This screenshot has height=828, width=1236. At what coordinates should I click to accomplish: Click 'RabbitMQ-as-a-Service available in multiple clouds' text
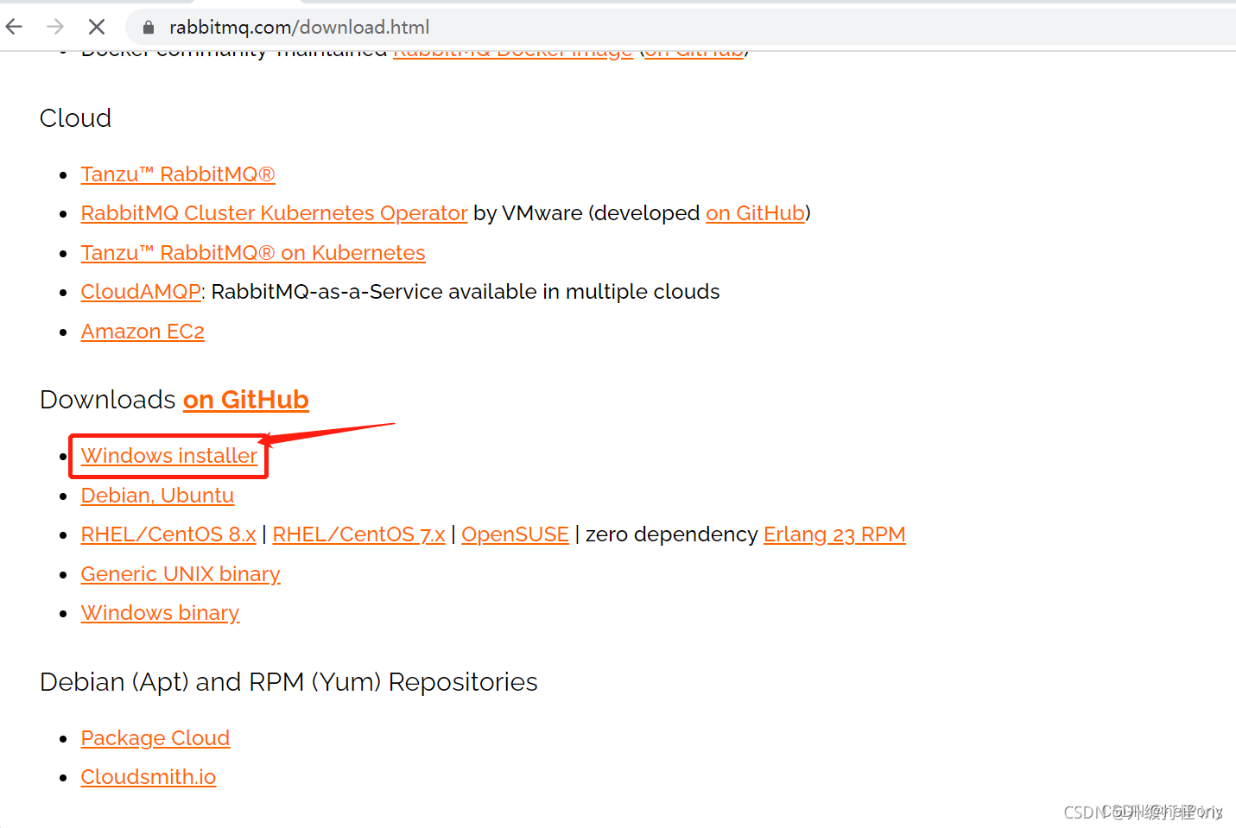point(466,292)
